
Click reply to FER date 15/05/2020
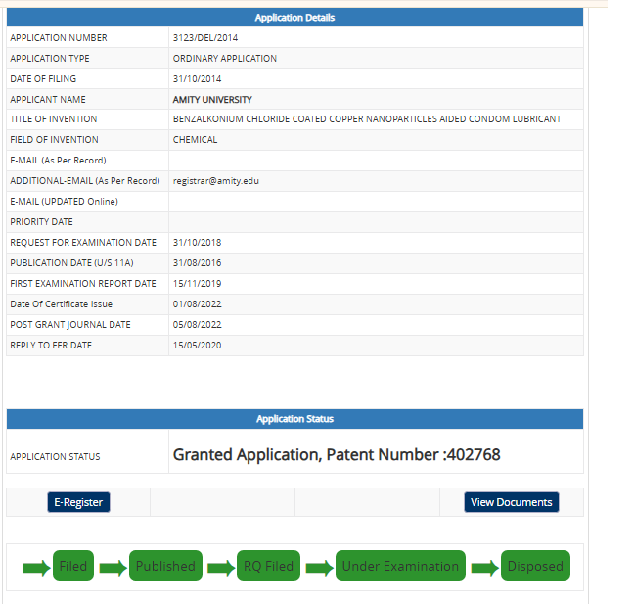(x=198, y=346)
